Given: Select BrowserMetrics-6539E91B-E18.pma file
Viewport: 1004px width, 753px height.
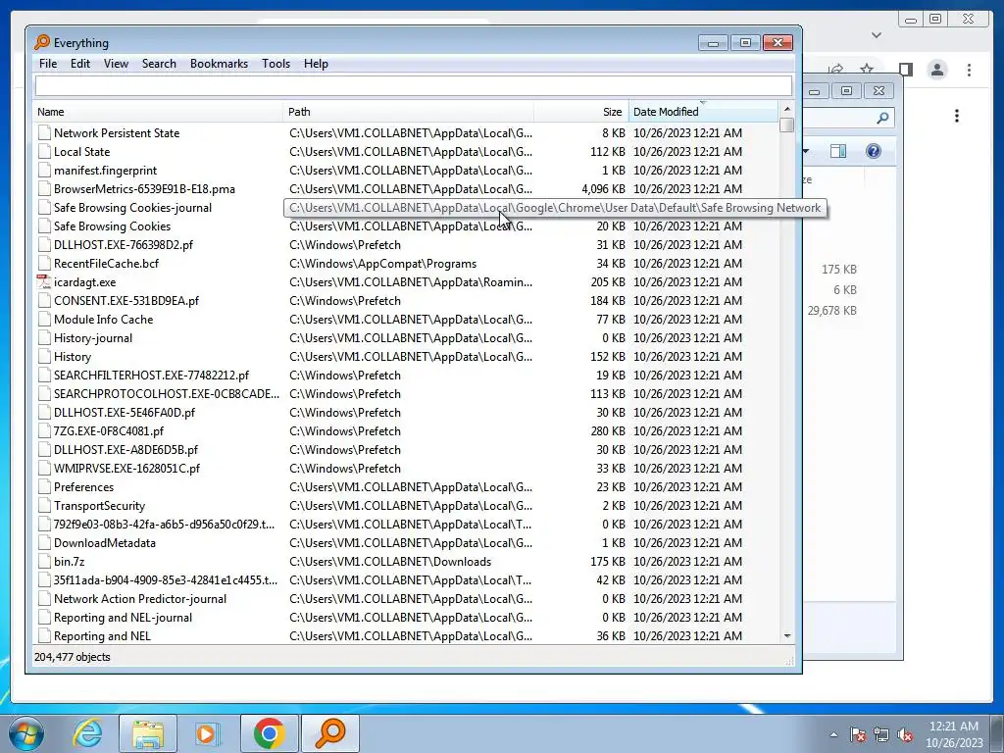Looking at the screenshot, I should click(x=144, y=189).
